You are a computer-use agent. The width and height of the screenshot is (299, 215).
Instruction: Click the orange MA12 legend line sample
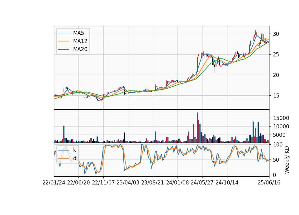click(x=64, y=41)
